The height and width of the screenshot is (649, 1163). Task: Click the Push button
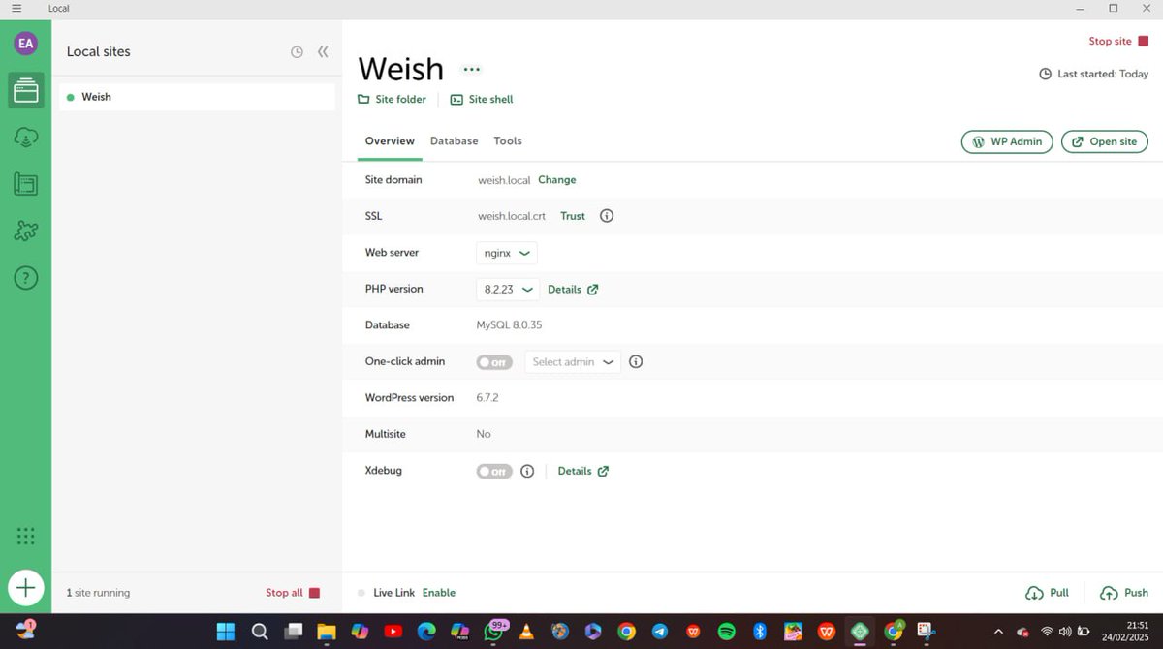click(x=1124, y=593)
